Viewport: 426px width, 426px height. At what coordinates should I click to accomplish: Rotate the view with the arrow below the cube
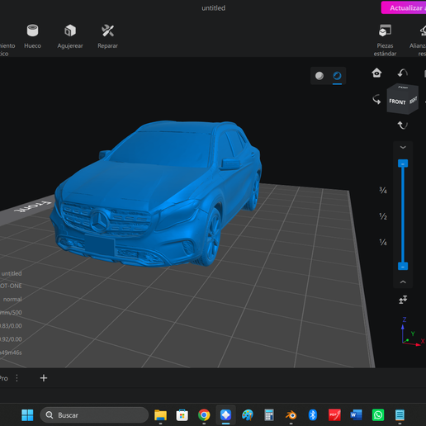click(x=402, y=125)
